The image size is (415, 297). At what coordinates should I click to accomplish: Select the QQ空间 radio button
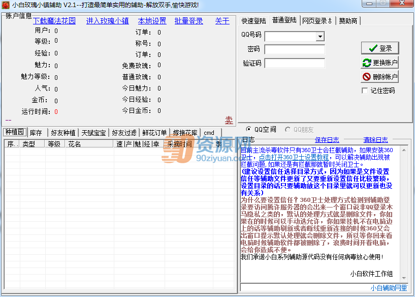(248, 129)
